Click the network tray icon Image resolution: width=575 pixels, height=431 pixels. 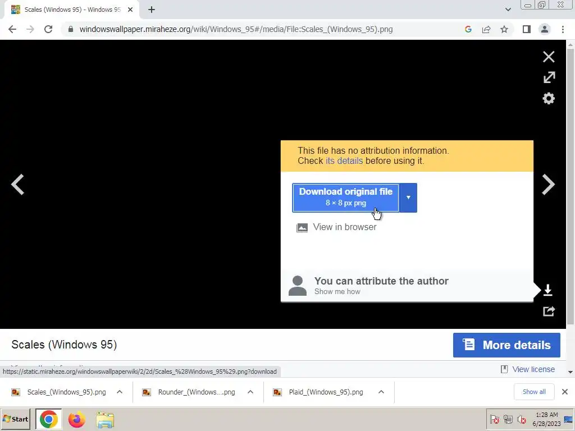coord(508,419)
